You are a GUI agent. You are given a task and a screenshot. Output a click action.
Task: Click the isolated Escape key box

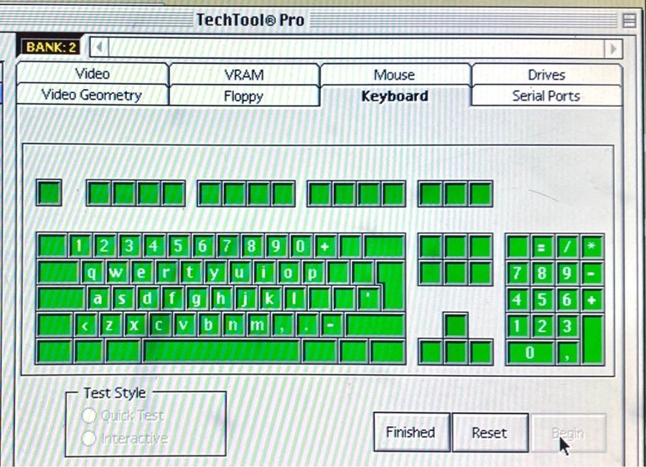[x=50, y=193]
